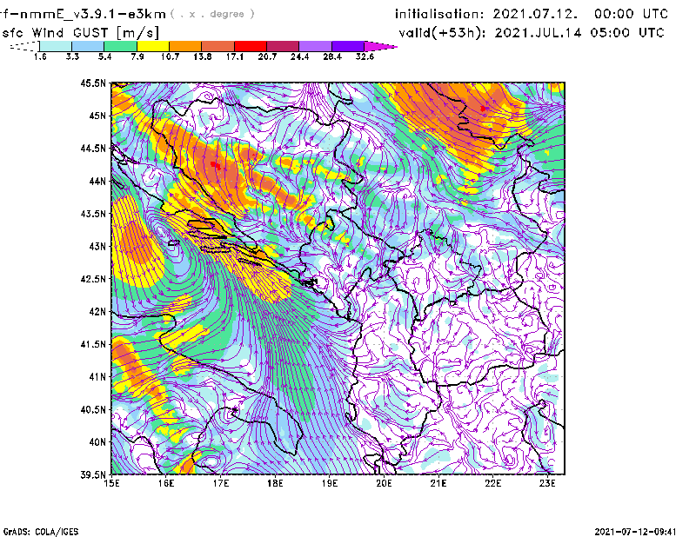Click the 44.5N latitude label
696x537 pixels.
click(x=93, y=148)
